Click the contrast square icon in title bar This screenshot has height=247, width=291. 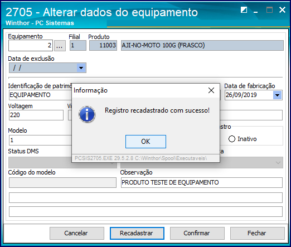(244, 10)
